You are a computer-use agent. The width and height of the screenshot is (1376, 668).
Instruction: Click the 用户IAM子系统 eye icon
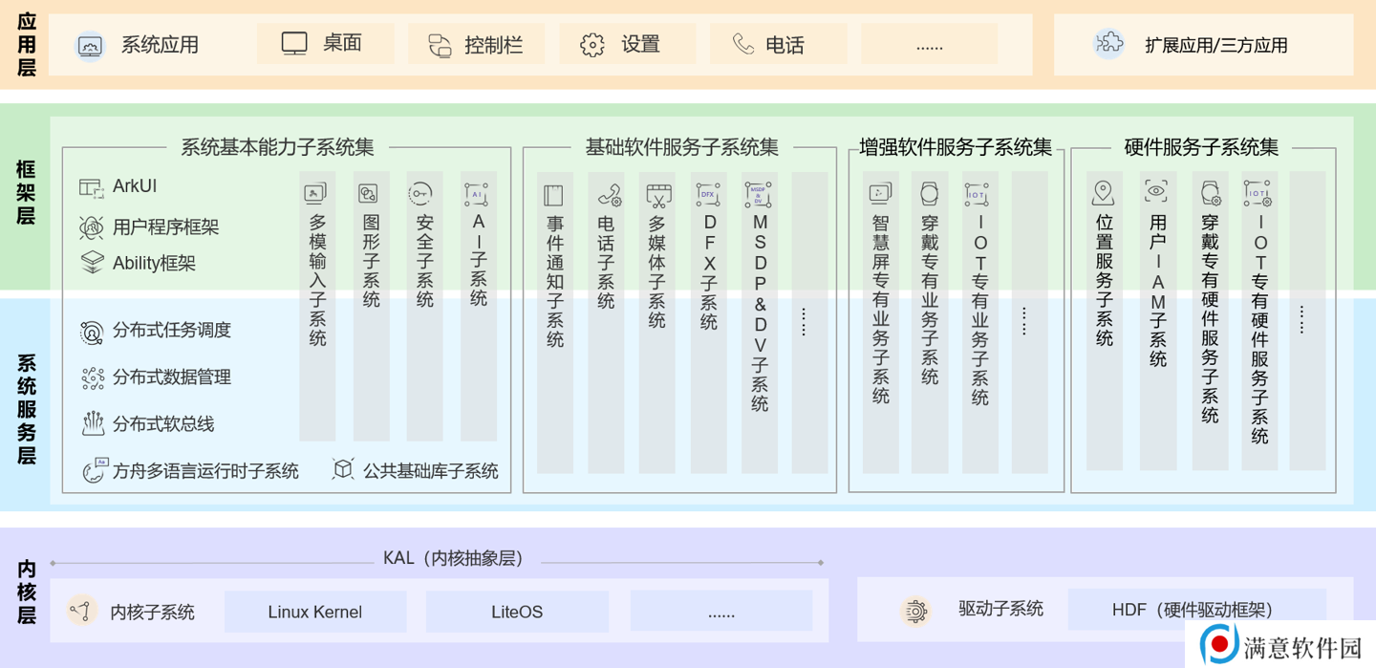click(x=1156, y=192)
